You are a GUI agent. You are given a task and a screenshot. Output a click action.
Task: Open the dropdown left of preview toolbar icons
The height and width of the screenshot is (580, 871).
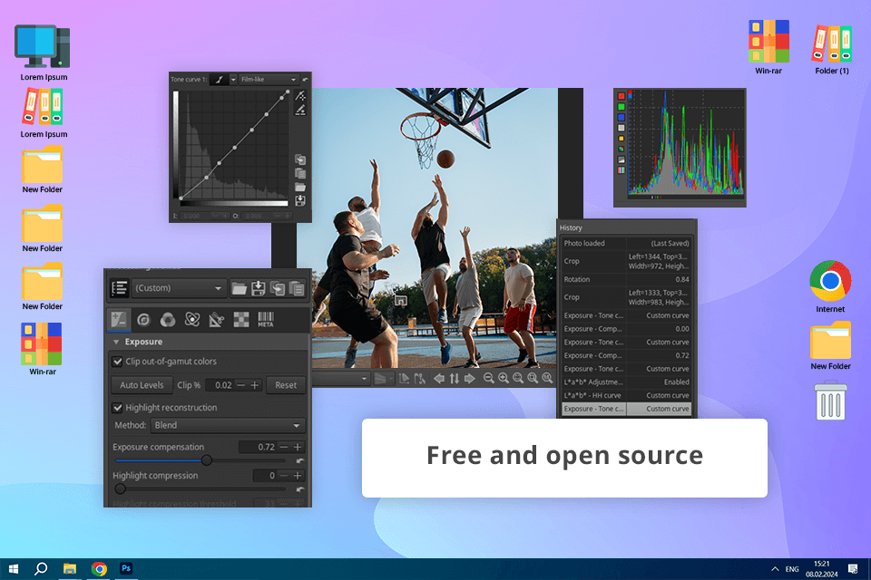point(341,379)
